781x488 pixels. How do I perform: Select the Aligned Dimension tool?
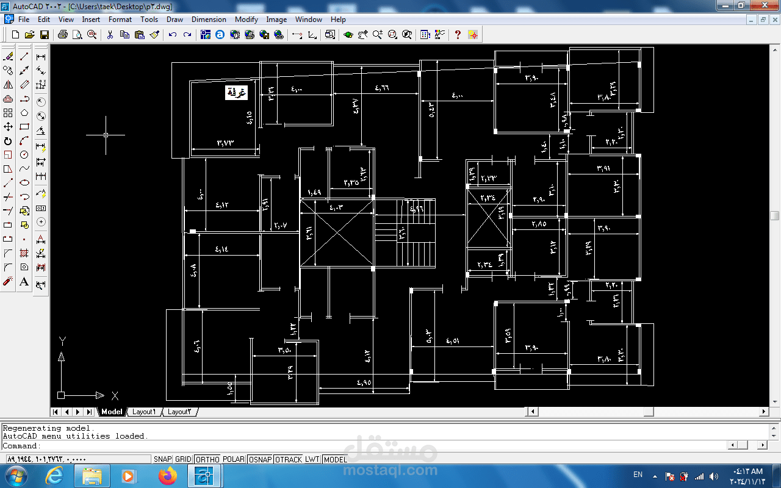point(41,71)
